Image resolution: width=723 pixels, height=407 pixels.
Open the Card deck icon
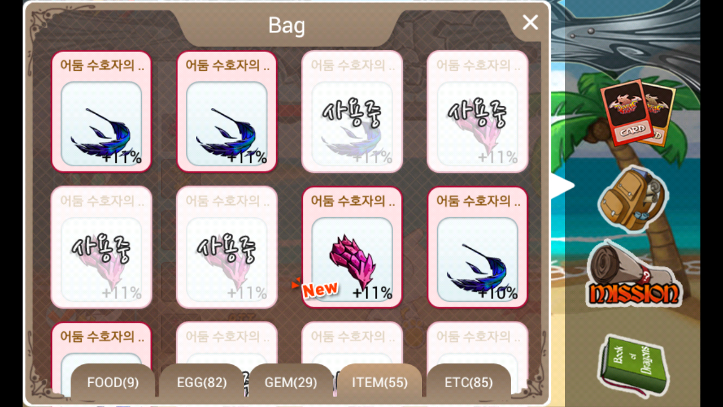(x=638, y=112)
